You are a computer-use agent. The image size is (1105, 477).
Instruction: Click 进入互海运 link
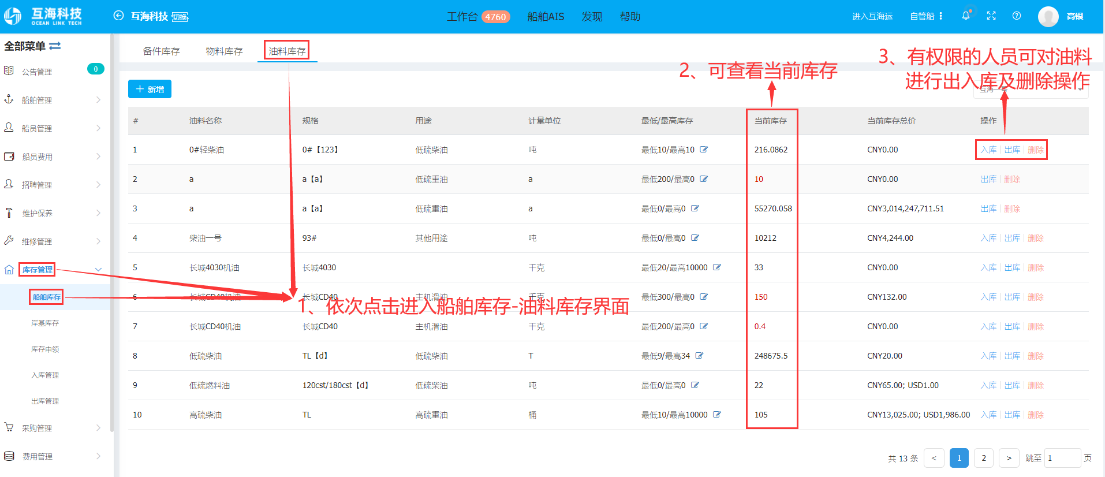click(872, 16)
